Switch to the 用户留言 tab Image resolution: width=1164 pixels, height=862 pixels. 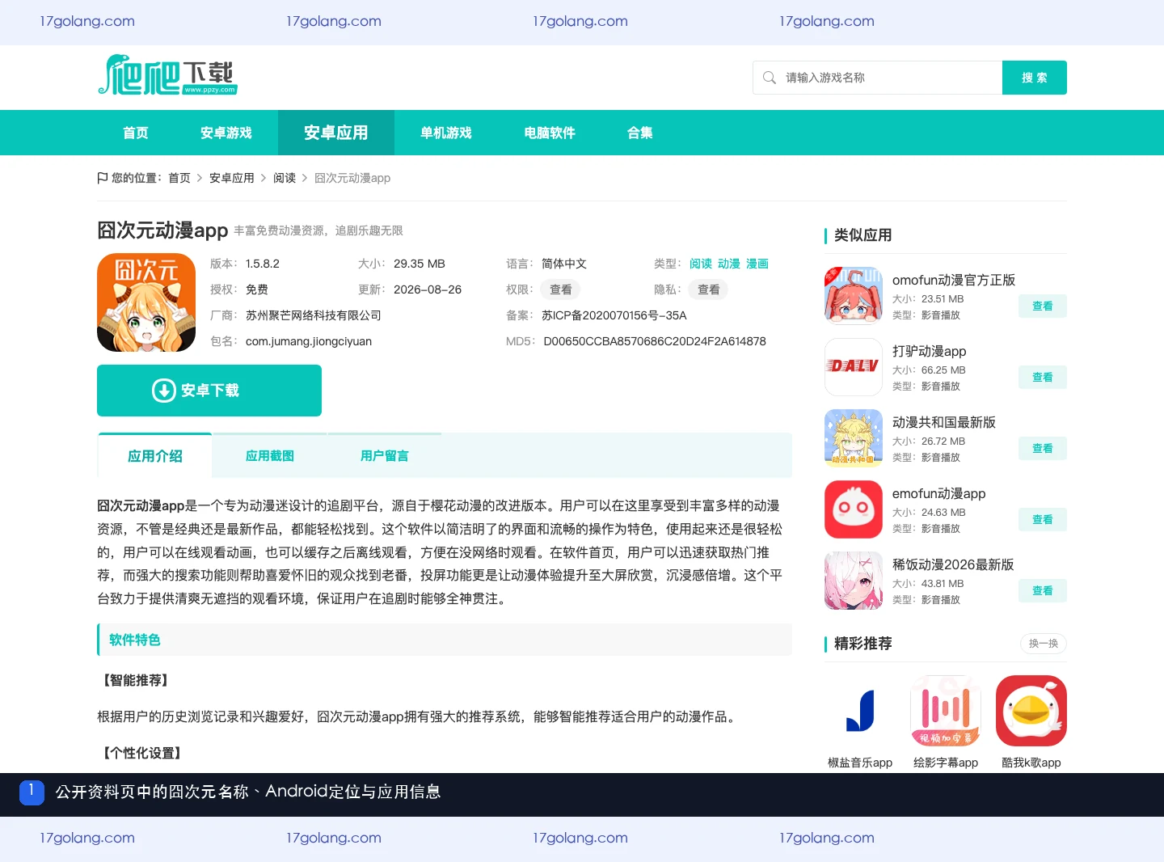[x=385, y=456]
